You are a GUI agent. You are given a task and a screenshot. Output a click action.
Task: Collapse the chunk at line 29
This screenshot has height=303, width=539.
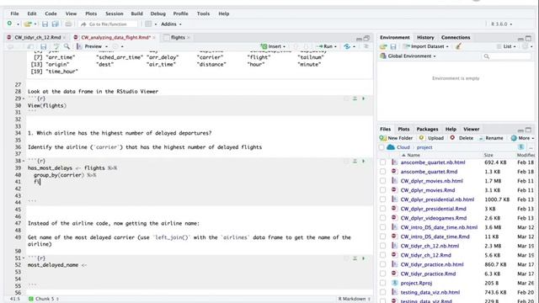pyautogui.click(x=24, y=98)
